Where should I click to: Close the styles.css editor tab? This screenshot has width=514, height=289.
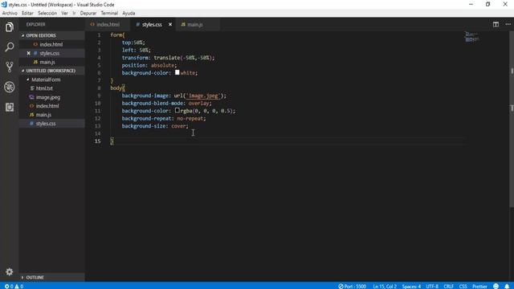pyautogui.click(x=170, y=24)
